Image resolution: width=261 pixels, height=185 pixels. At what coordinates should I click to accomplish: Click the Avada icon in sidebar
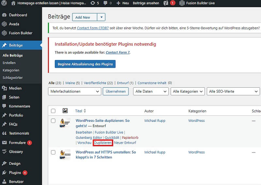click(4, 24)
